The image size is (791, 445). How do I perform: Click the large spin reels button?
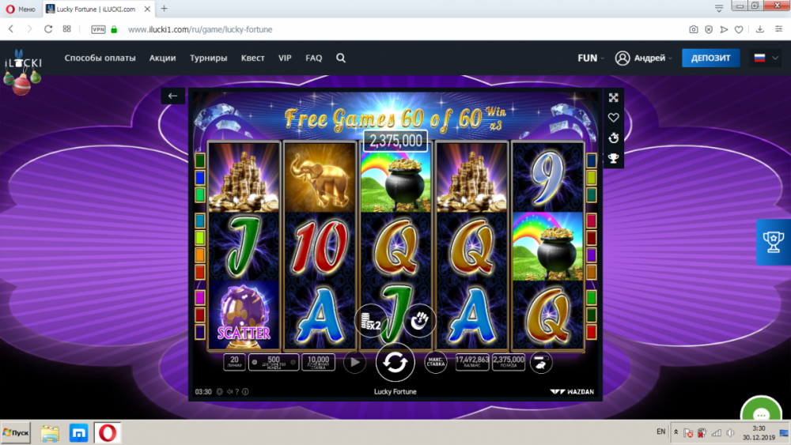click(395, 362)
